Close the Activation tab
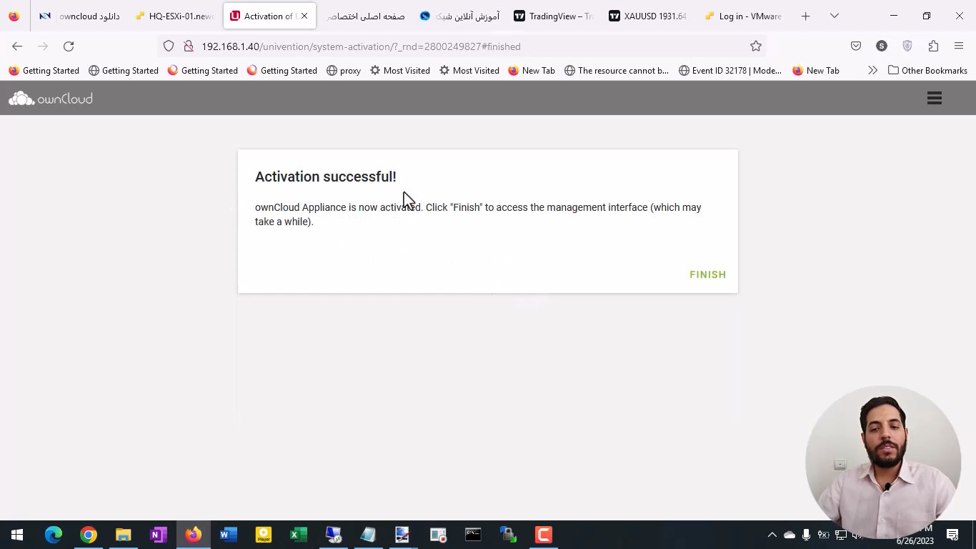Viewport: 976px width, 549px height. [304, 16]
